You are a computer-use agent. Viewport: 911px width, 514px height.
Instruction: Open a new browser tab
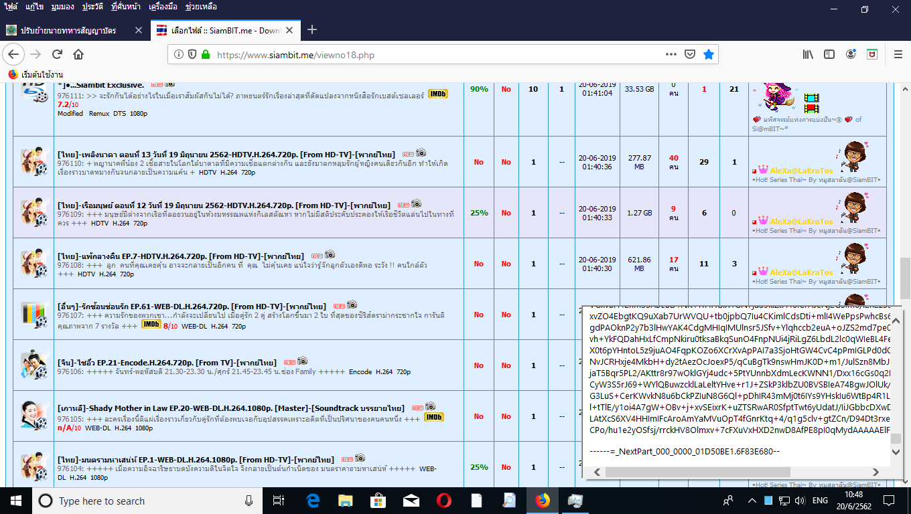click(311, 30)
